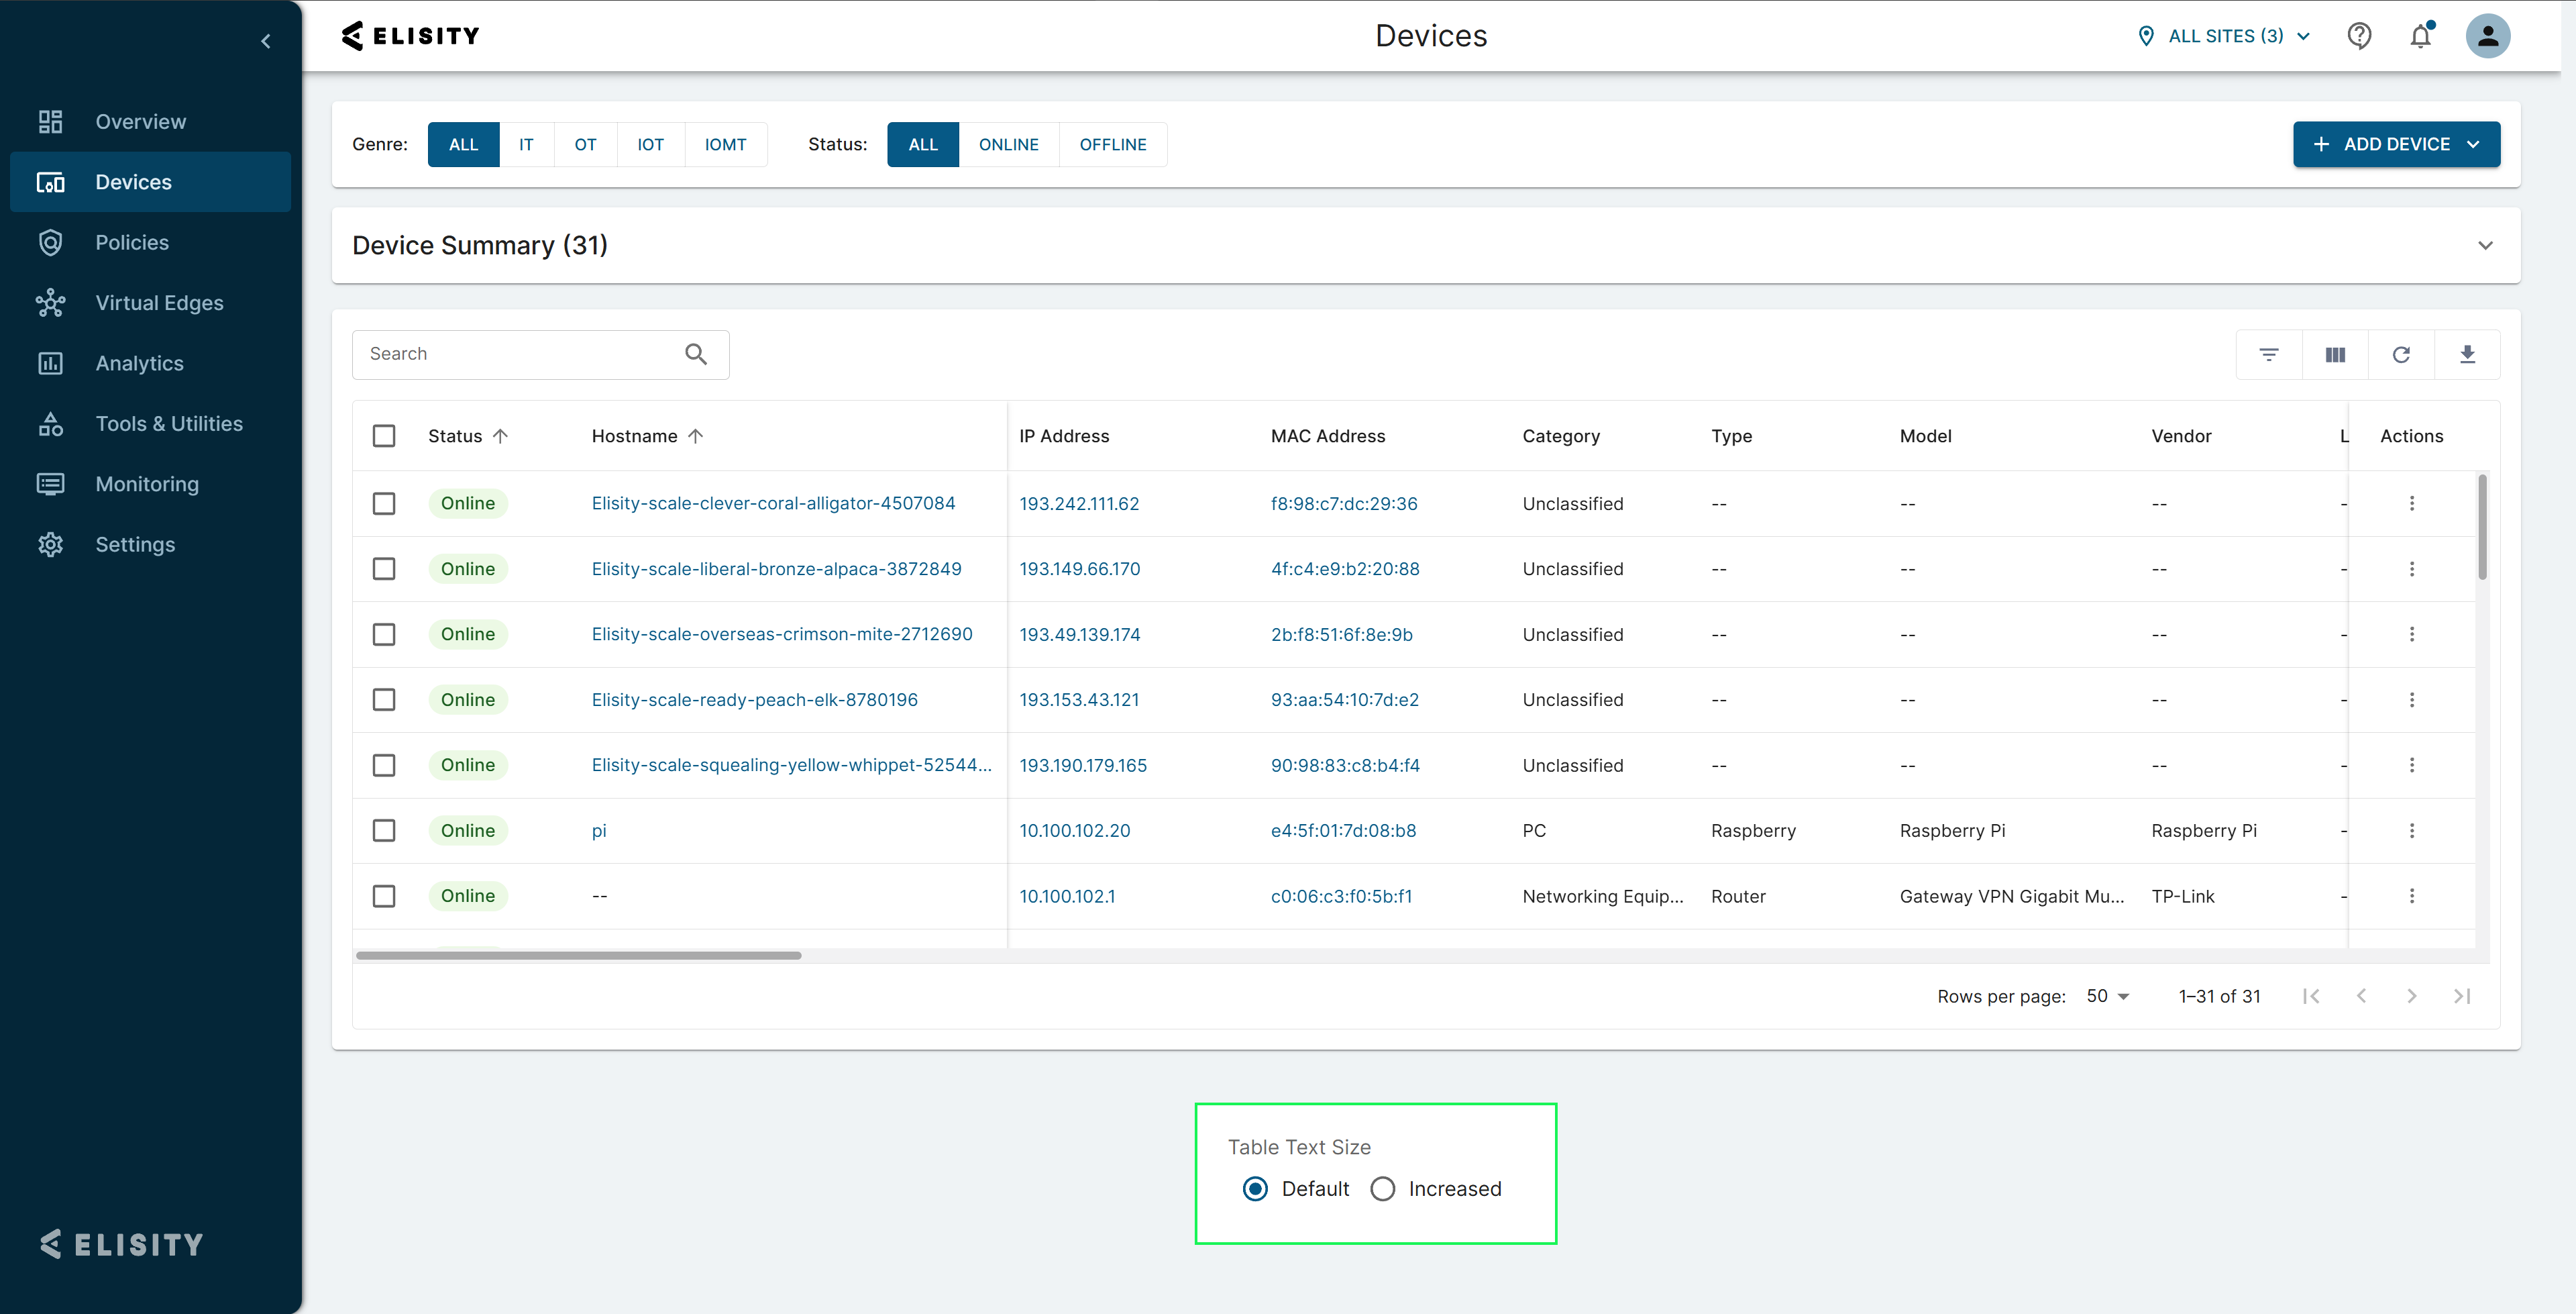The height and width of the screenshot is (1314, 2576).
Task: Click the ADD DEVICE button
Action: [2396, 144]
